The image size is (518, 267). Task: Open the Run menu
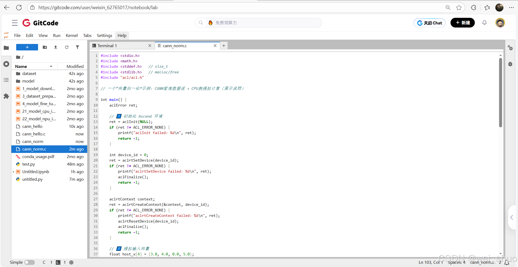pos(57,35)
